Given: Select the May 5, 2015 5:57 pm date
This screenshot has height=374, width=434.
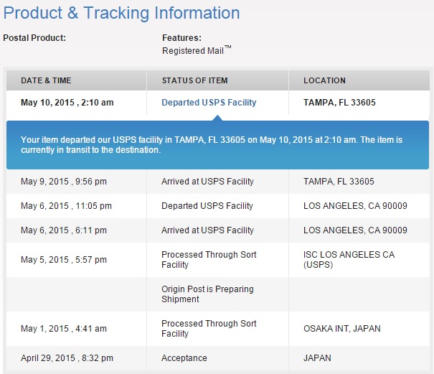Looking at the screenshot, I should 64,260.
